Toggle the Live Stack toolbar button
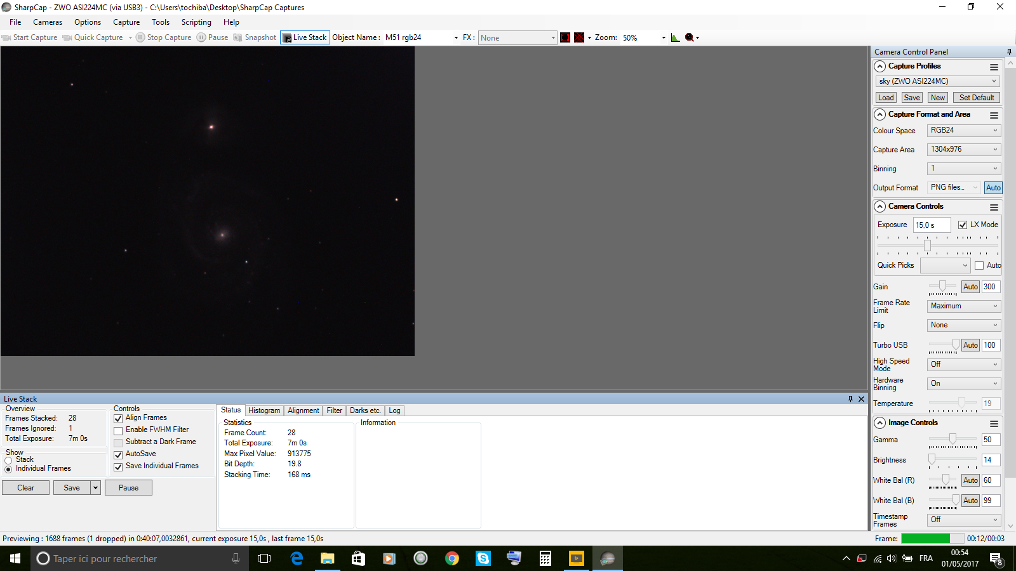The width and height of the screenshot is (1016, 571). (305, 37)
